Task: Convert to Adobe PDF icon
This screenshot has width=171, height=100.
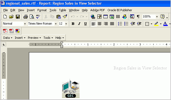Action: [x=5, y=31]
